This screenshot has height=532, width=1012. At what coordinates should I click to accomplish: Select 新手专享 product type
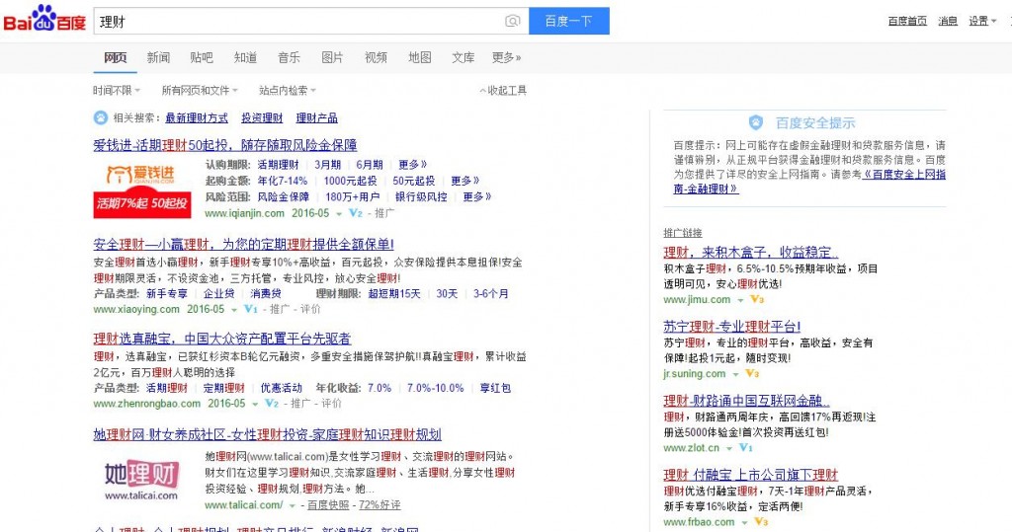tap(166, 293)
